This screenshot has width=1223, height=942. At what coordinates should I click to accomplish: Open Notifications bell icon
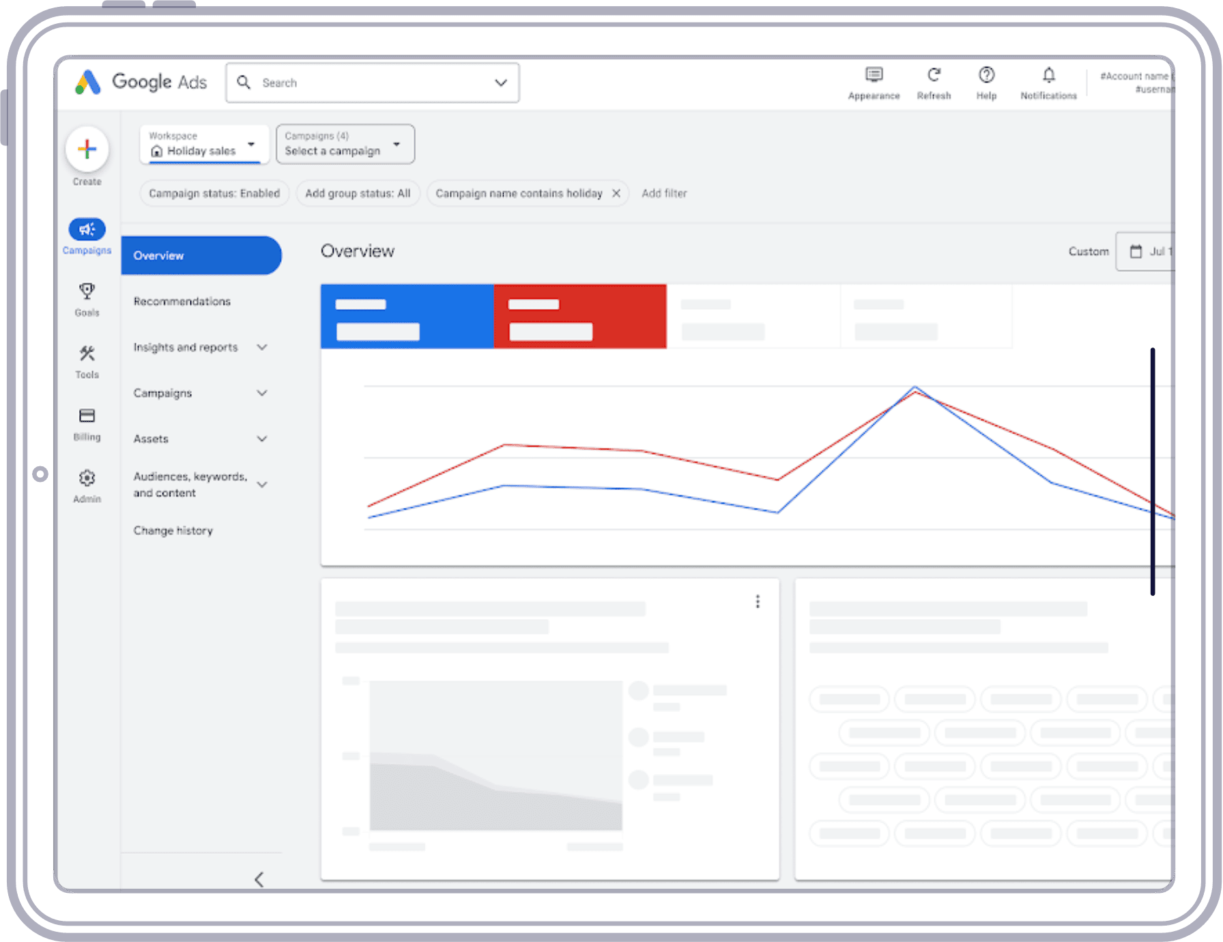coord(1048,76)
